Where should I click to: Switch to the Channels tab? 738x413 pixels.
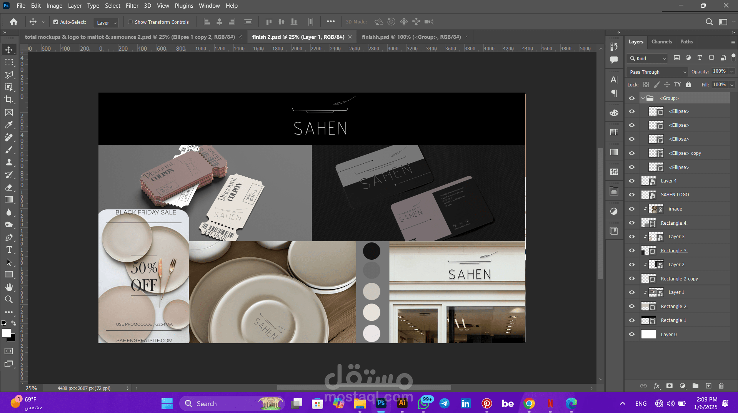click(x=661, y=41)
